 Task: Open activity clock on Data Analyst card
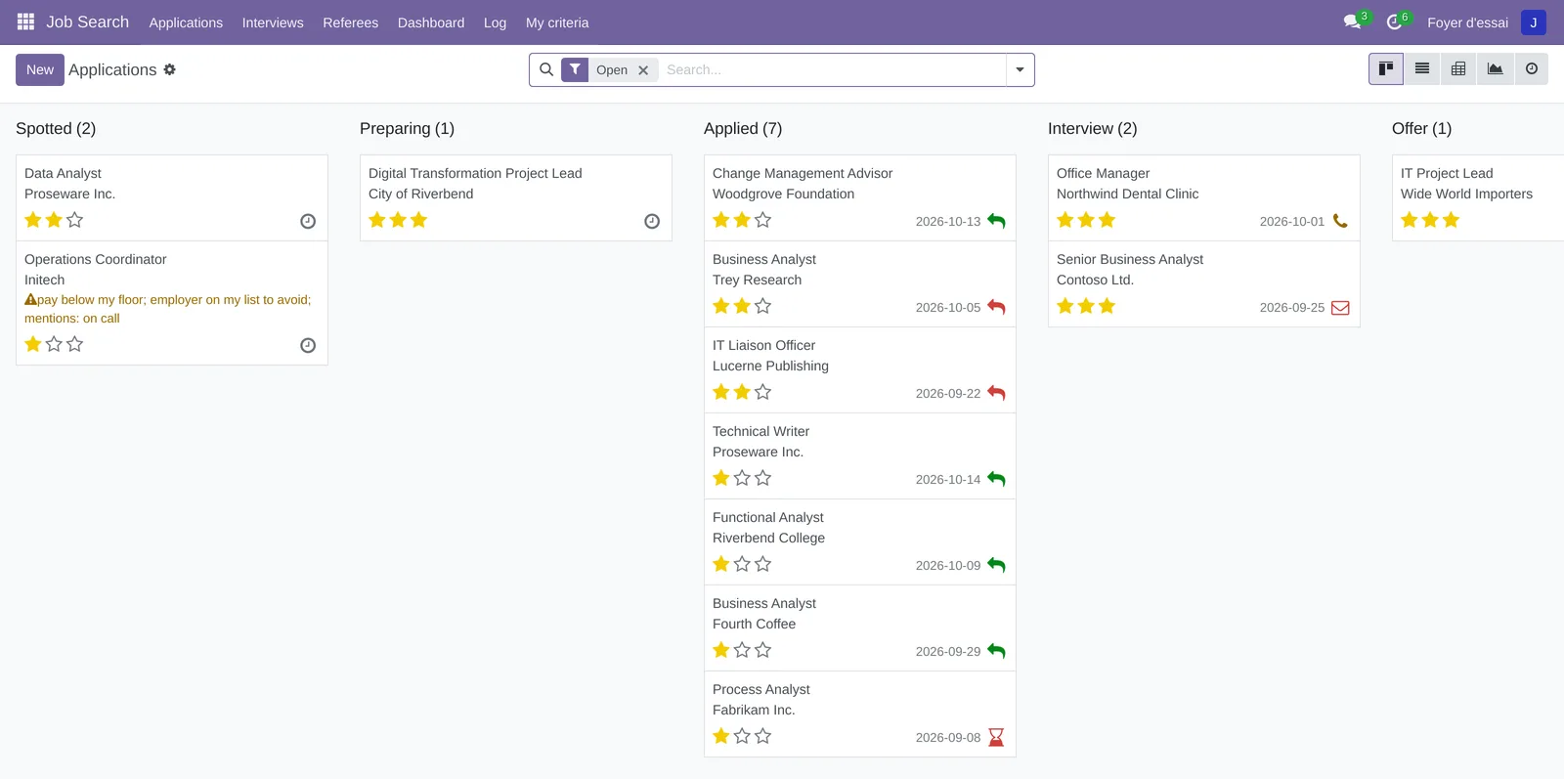pyautogui.click(x=308, y=222)
